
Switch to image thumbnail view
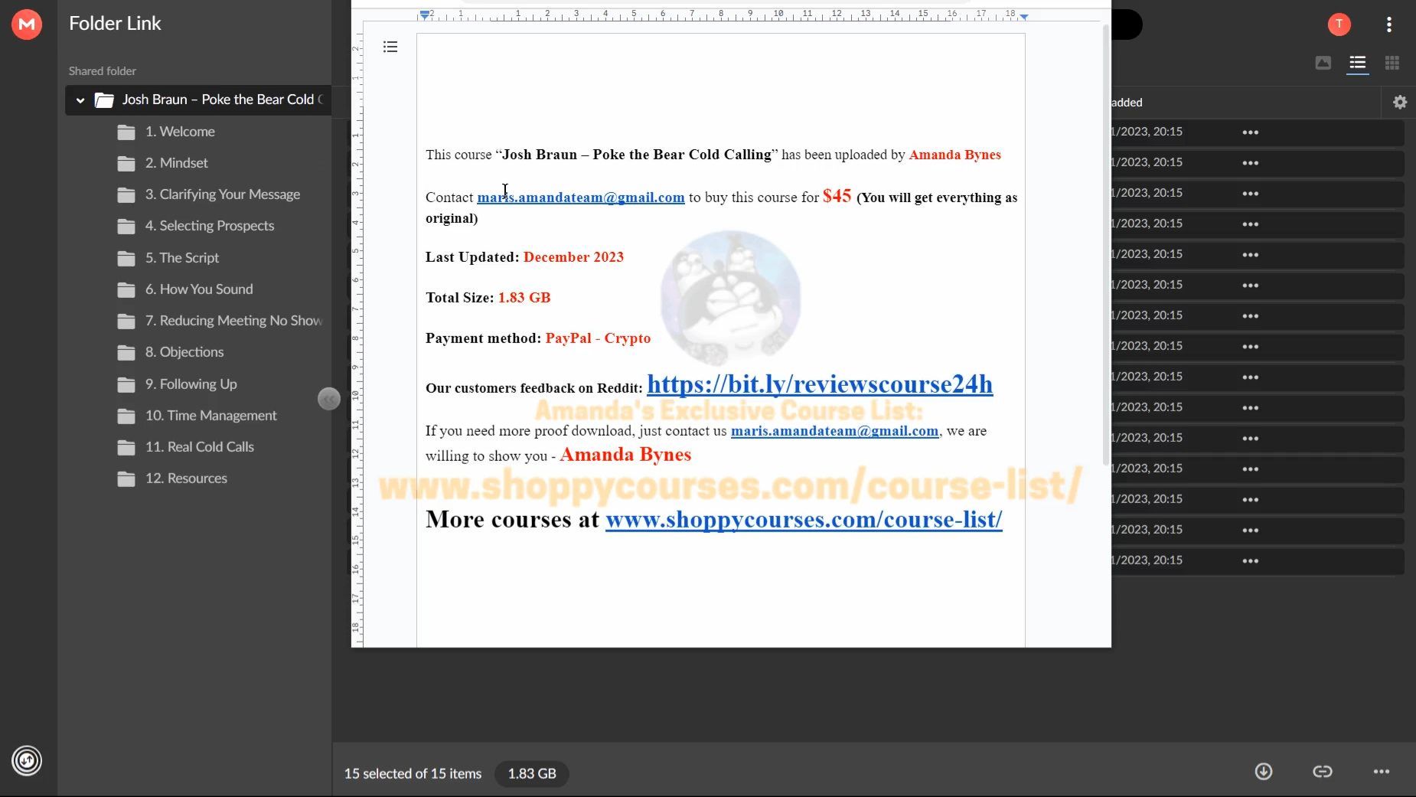(1323, 63)
